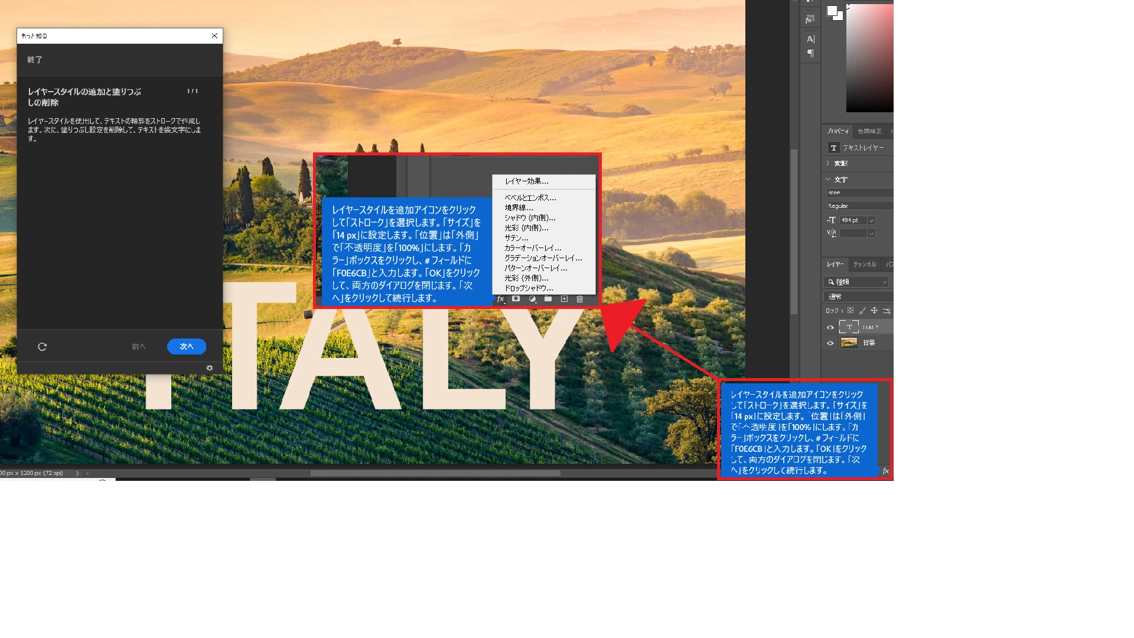Click the lock transparent pixels icon

pyautogui.click(x=850, y=310)
